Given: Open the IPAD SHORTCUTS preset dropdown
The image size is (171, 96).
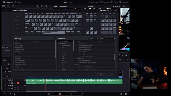Looking at the screenshot, I should tap(106, 10).
